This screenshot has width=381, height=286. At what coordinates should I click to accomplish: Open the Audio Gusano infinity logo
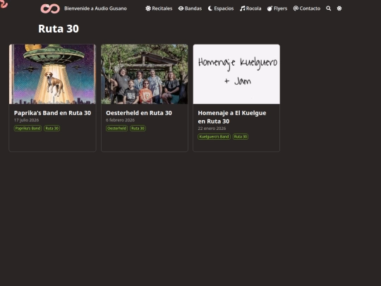click(50, 8)
